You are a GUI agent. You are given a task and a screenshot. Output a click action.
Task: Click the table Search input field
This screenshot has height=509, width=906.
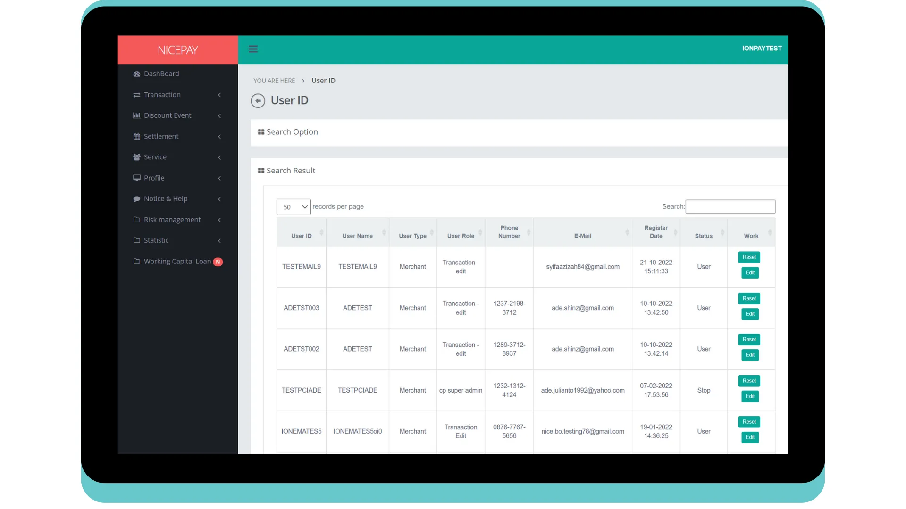tap(730, 207)
